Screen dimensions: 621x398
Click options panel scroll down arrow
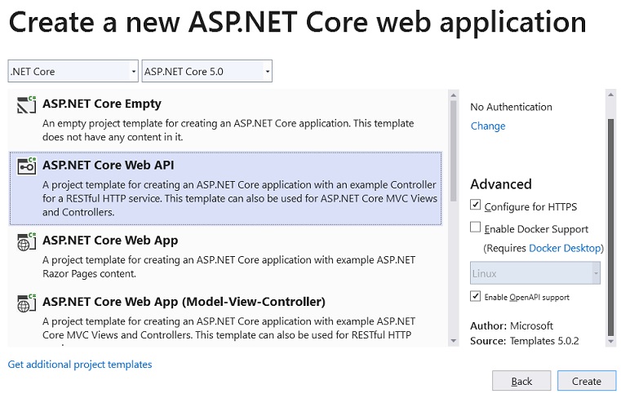[x=610, y=341]
